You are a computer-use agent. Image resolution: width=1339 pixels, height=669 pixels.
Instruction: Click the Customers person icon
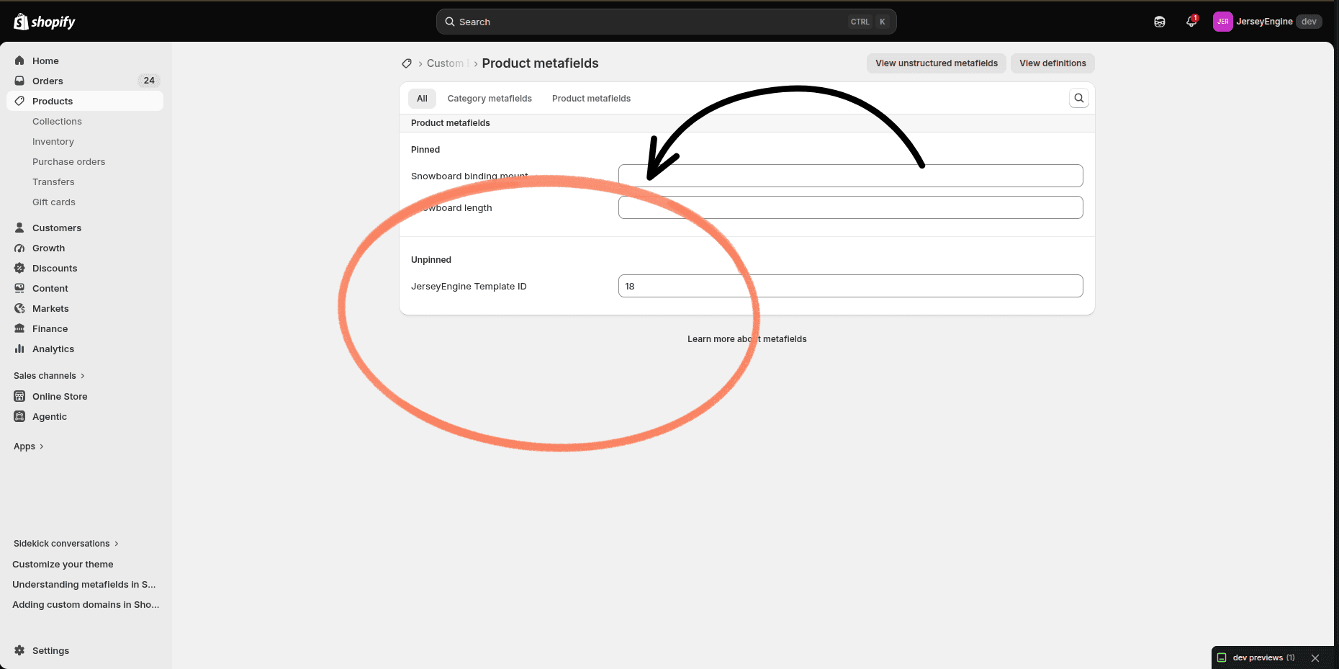pyautogui.click(x=19, y=228)
